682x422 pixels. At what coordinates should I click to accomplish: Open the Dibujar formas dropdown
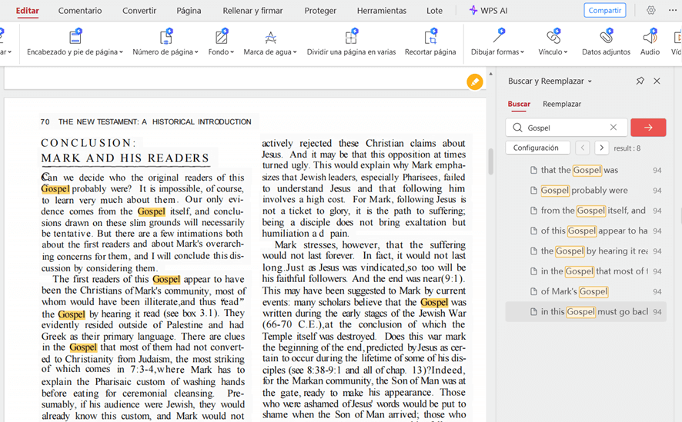point(498,52)
